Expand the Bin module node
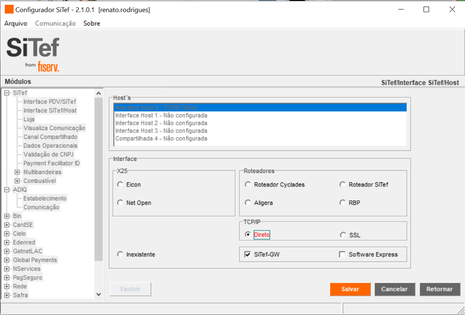 click(7, 216)
